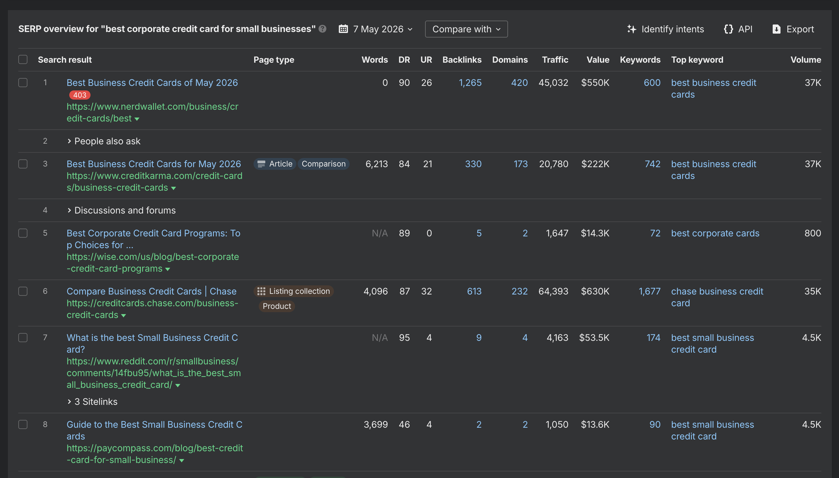Click the Identify intents button
The width and height of the screenshot is (839, 478).
(665, 29)
